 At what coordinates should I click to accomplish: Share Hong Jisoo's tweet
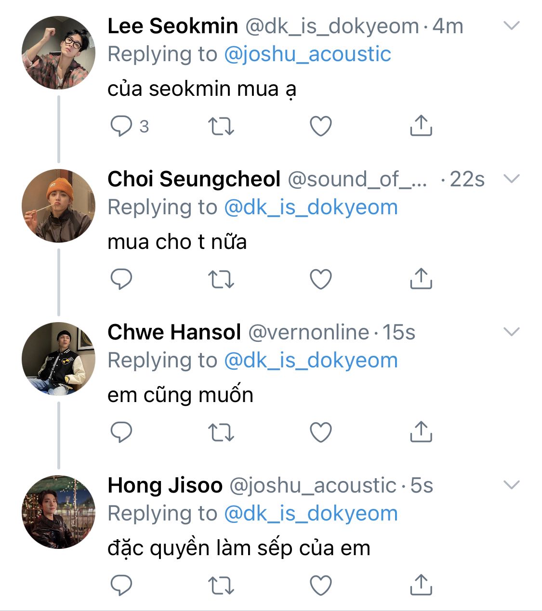coord(421,585)
